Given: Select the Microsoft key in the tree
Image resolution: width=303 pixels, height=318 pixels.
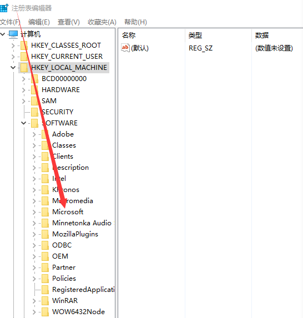Looking at the screenshot, I should (x=68, y=212).
